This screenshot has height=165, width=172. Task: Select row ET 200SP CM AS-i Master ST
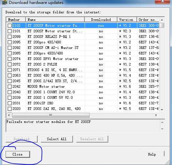tap(82, 48)
